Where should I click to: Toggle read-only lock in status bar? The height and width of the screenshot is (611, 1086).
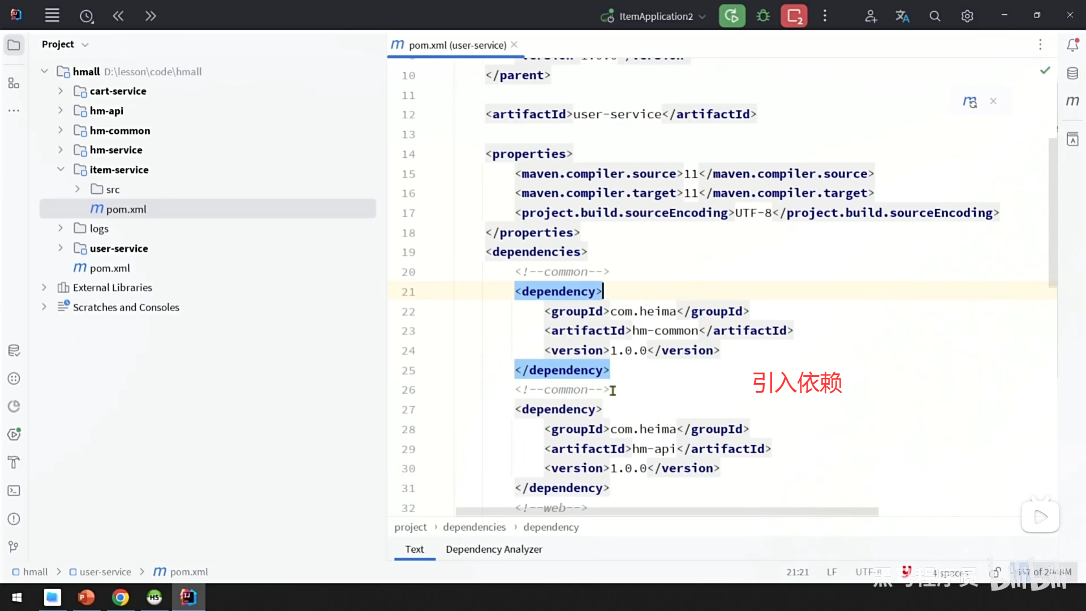[x=996, y=572]
